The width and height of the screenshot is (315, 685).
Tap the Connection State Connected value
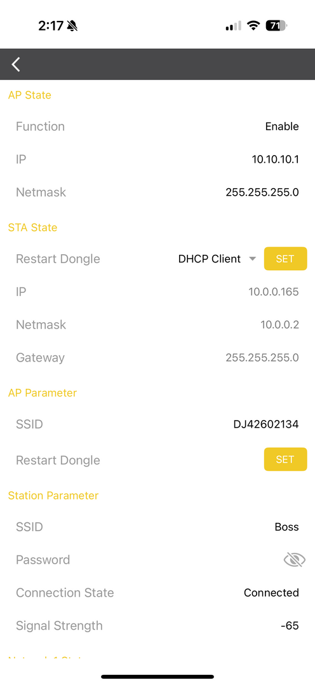click(271, 593)
